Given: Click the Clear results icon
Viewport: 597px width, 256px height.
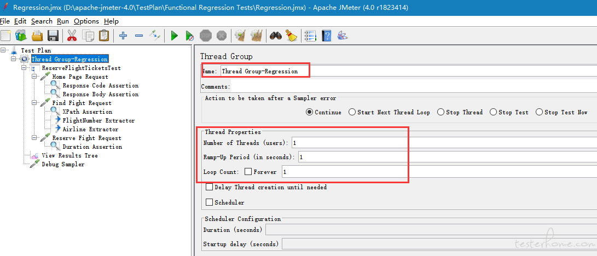Looking at the screenshot, I should tap(240, 36).
